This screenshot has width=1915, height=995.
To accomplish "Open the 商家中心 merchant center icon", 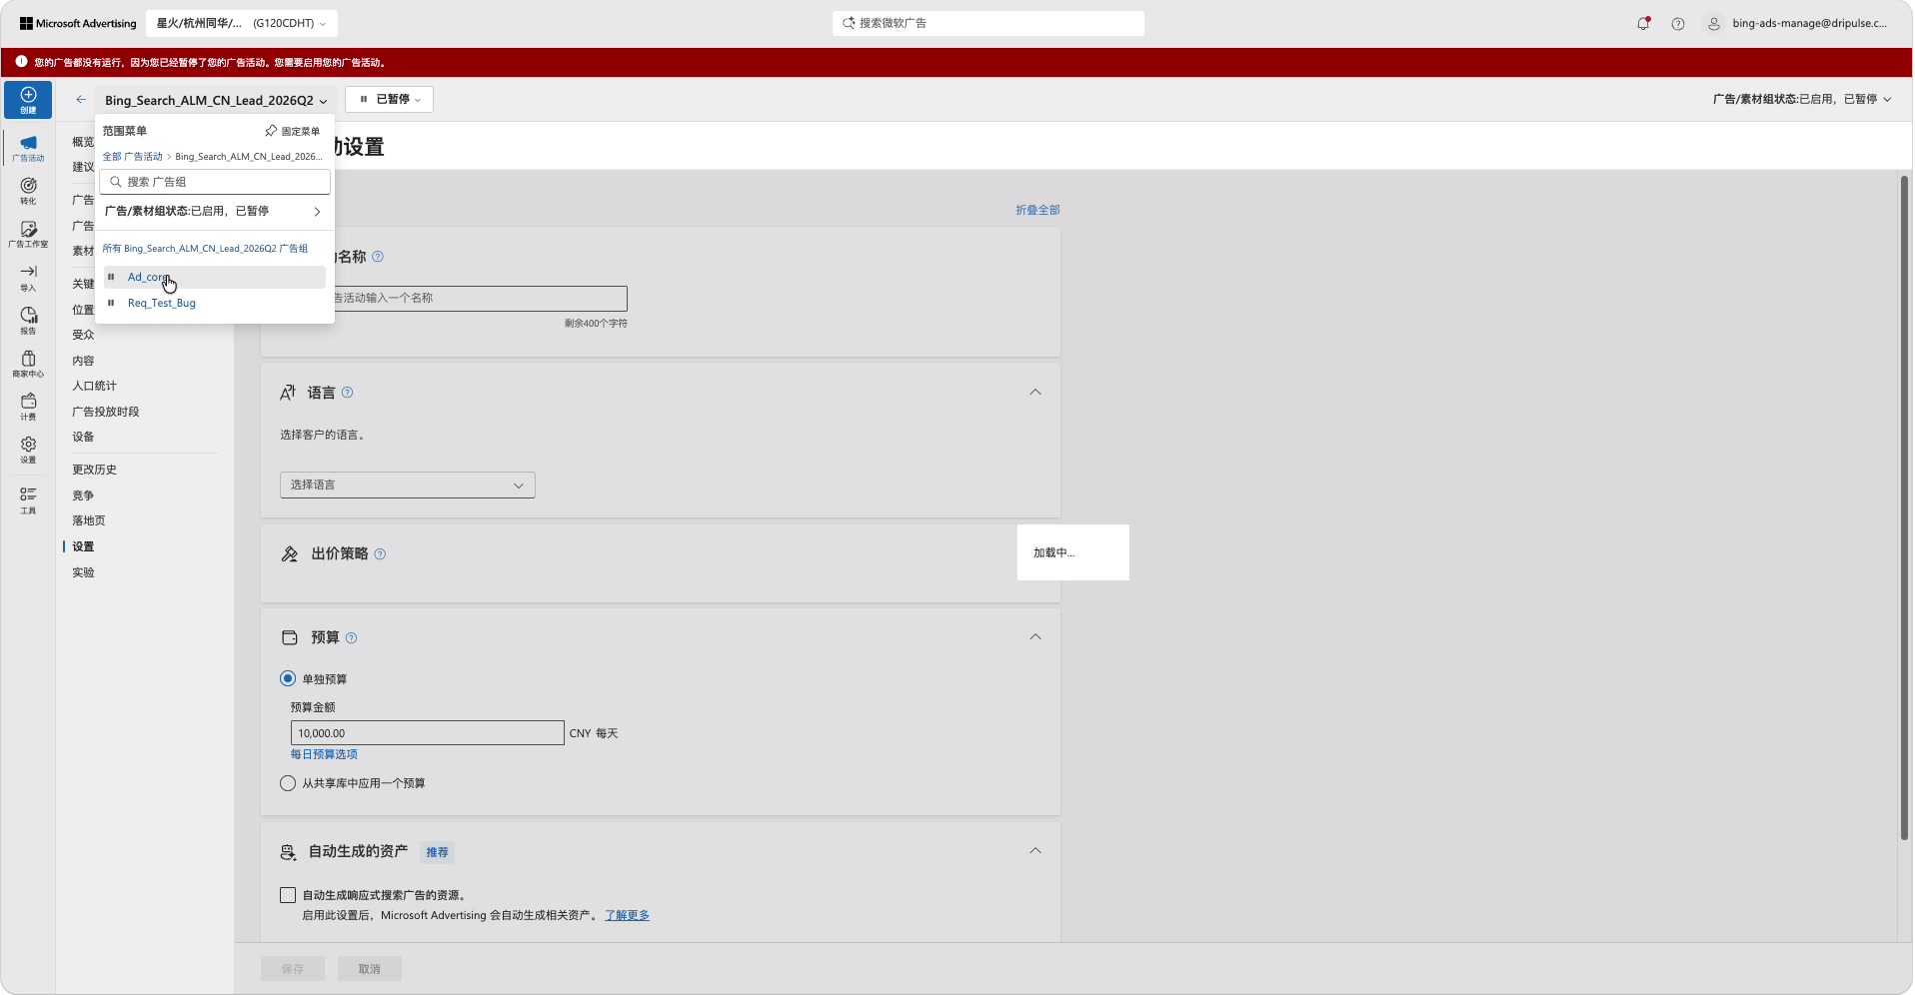I will coord(28,364).
